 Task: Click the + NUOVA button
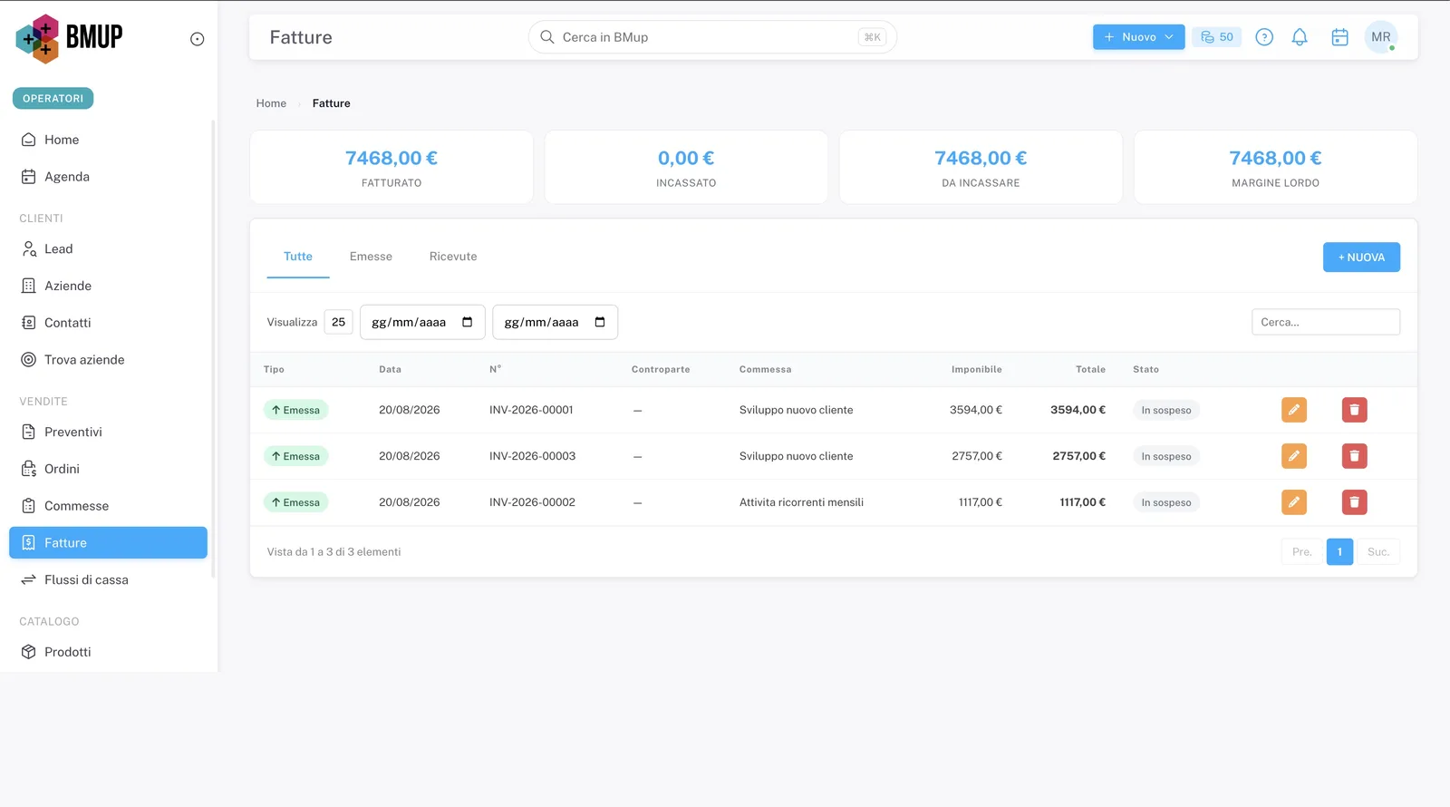click(1361, 258)
